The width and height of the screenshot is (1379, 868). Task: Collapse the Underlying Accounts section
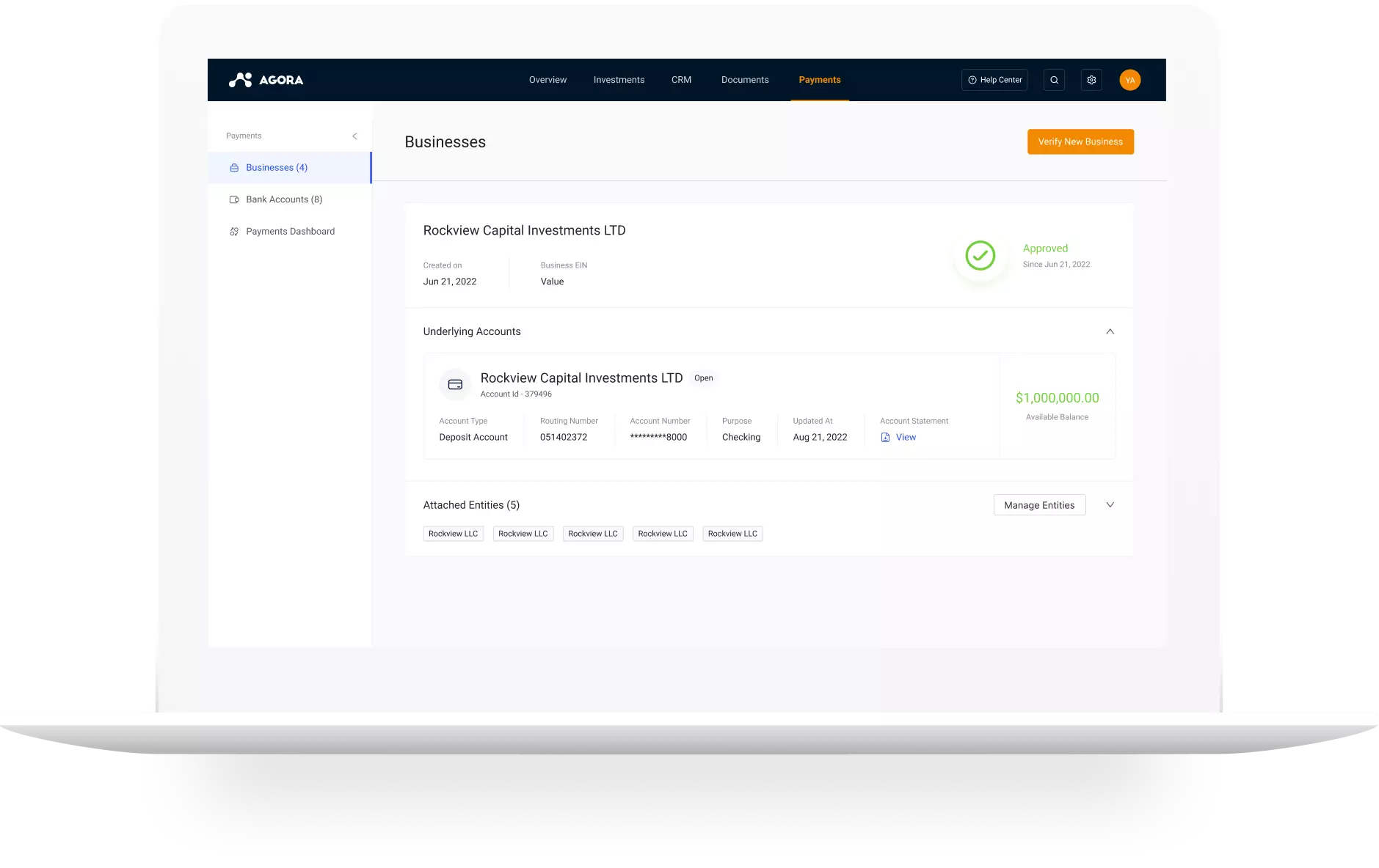point(1110,331)
